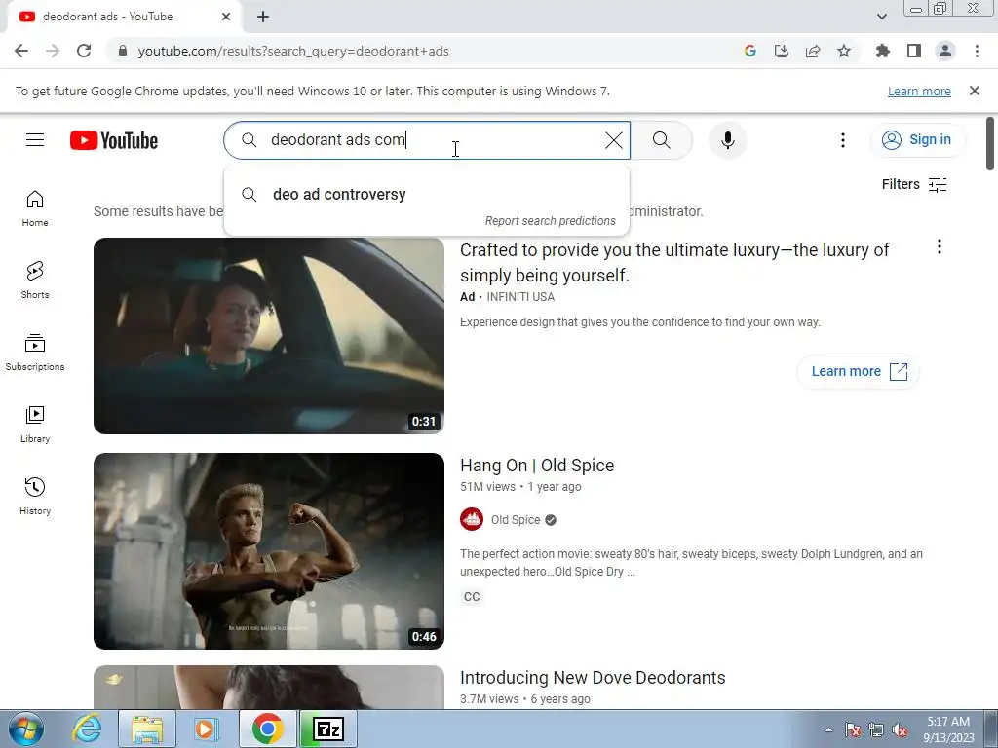Click the page vertical scrollbar
The image size is (998, 748).
(x=990, y=144)
